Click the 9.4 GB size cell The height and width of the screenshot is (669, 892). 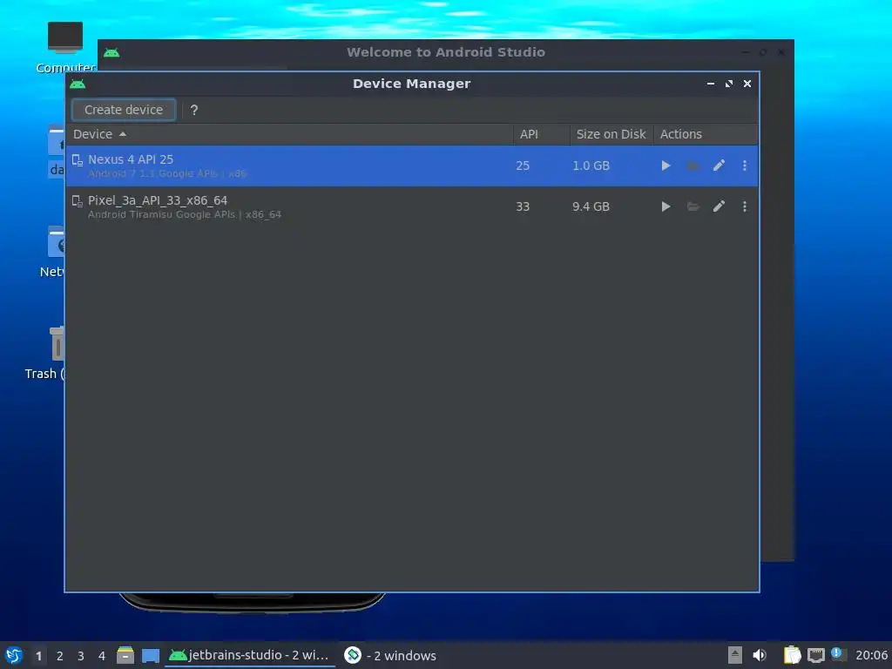point(591,206)
